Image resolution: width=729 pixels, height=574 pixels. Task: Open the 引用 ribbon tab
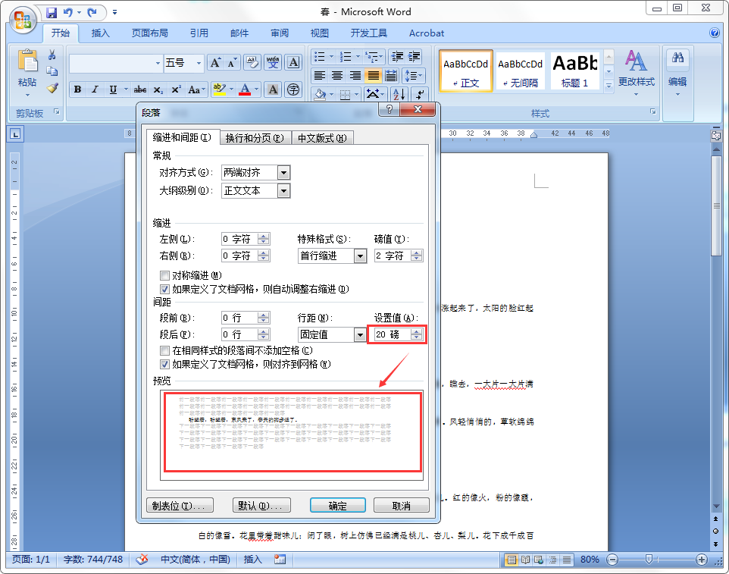199,33
